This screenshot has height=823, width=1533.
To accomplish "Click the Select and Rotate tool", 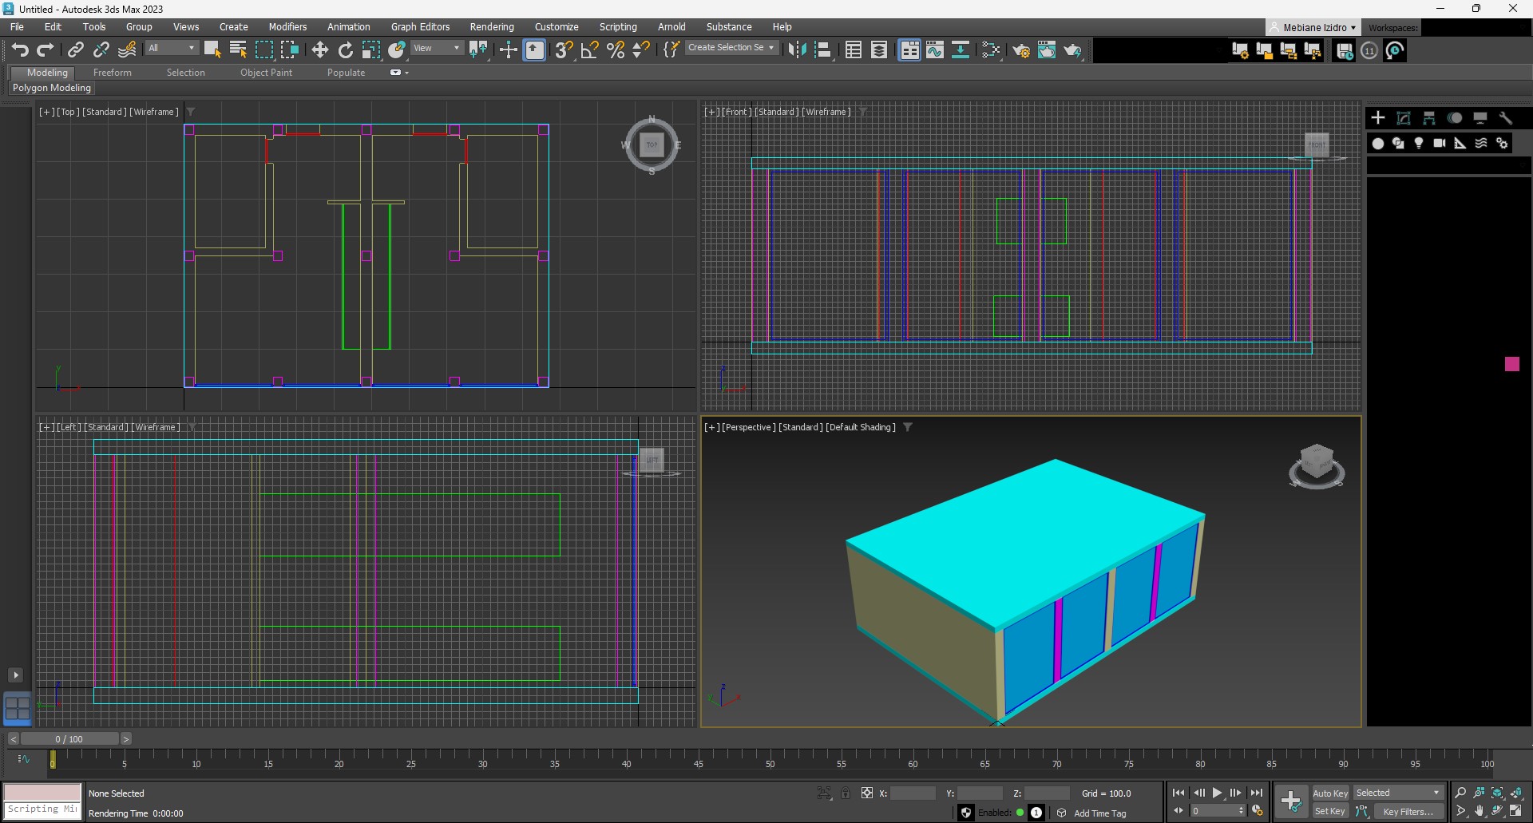I will (345, 50).
